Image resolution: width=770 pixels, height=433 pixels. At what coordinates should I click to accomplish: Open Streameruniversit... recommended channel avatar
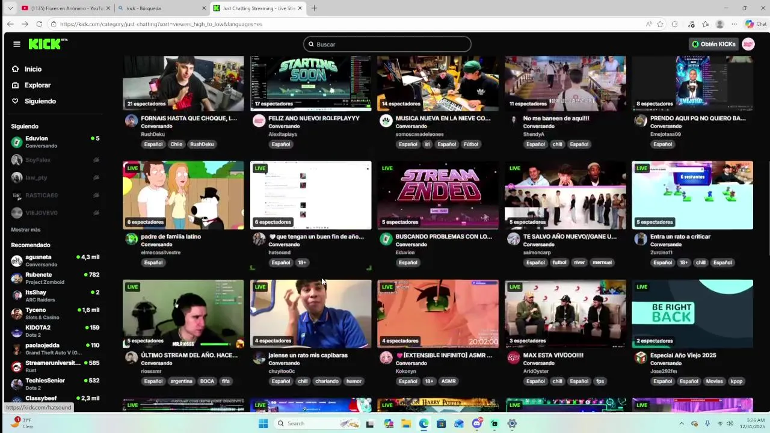17,366
